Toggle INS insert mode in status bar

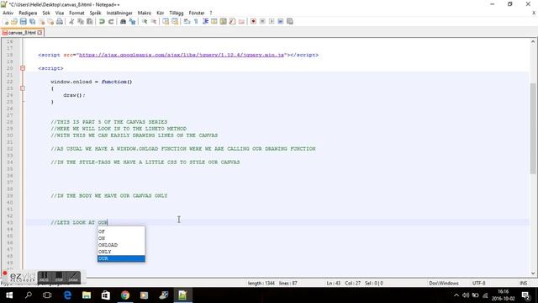(523, 283)
